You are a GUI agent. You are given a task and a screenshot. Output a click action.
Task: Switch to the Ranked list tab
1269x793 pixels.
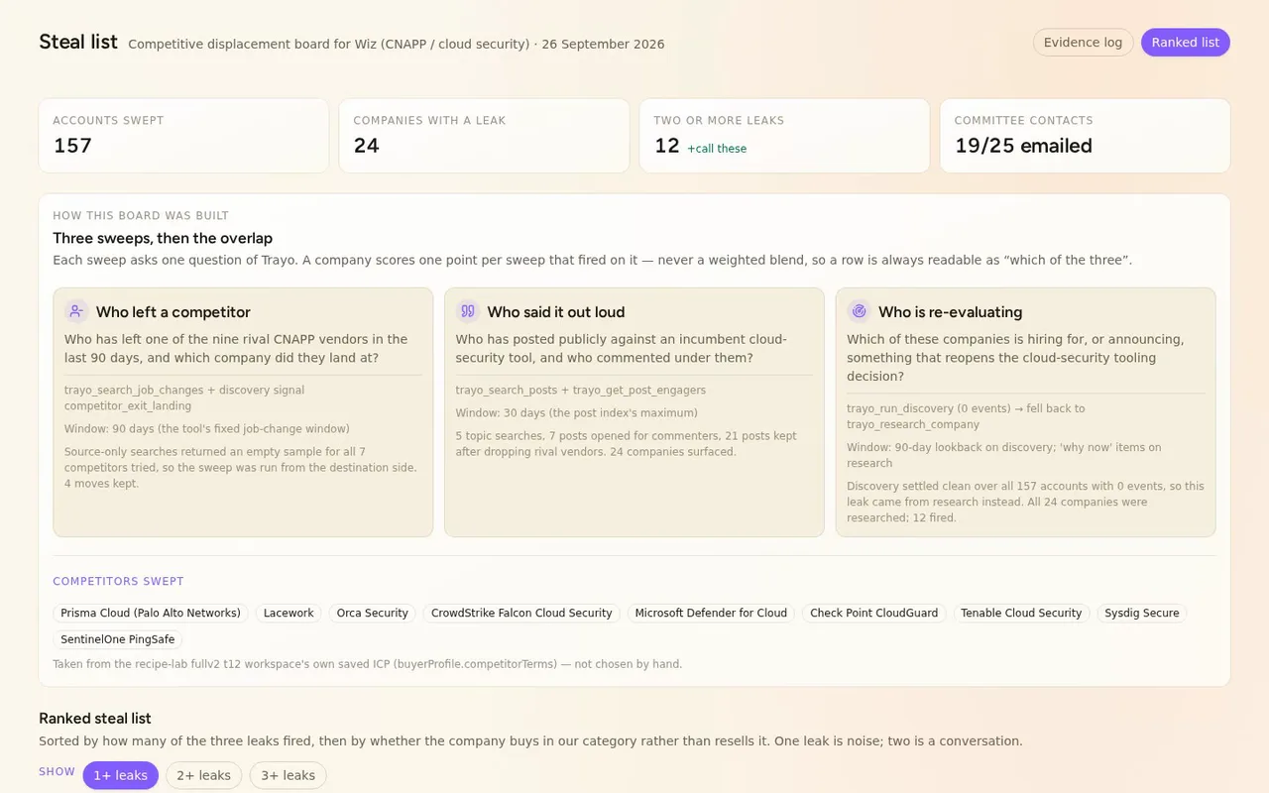click(1186, 43)
